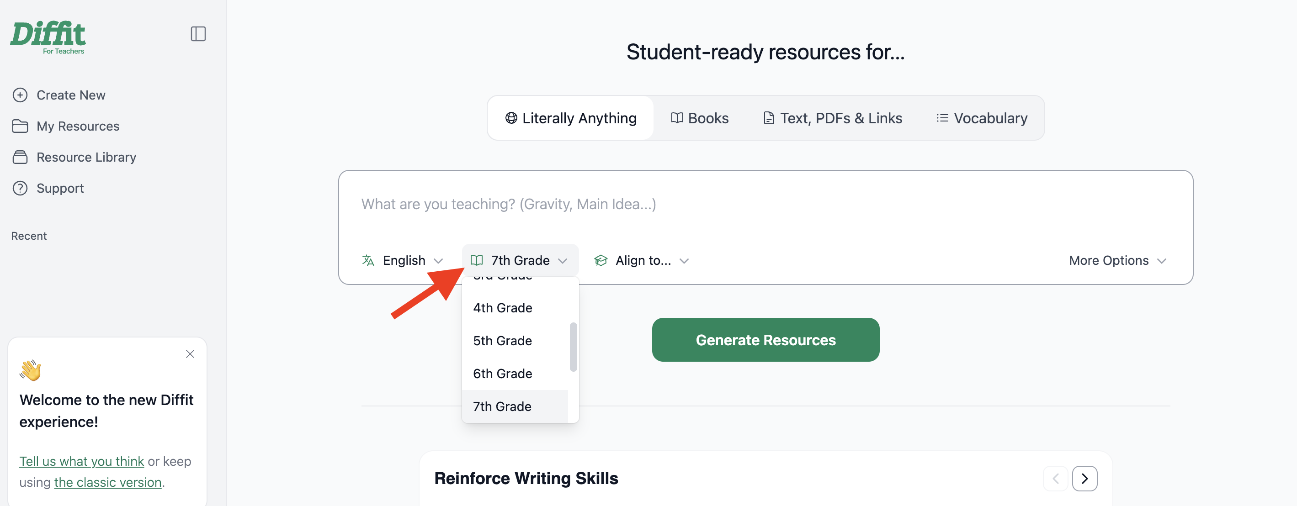
Task: Switch to the Vocabulary tab
Action: click(982, 118)
